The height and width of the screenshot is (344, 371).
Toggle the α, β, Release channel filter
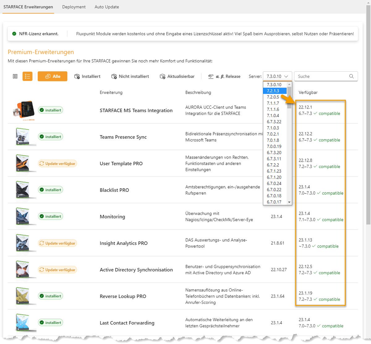[x=224, y=76]
